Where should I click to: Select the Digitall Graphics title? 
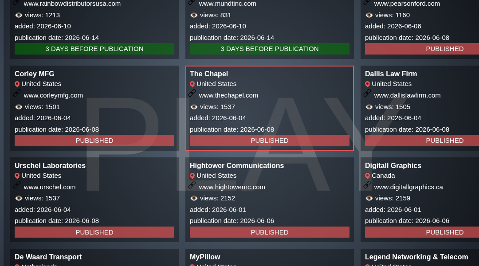[393, 165]
